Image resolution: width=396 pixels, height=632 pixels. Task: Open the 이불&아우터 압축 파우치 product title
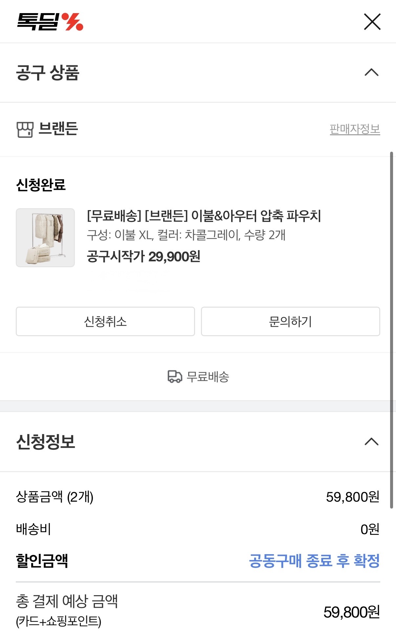click(x=204, y=216)
